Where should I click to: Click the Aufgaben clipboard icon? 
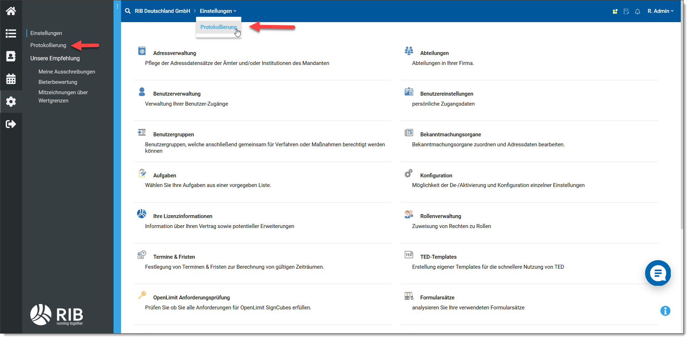coord(142,173)
